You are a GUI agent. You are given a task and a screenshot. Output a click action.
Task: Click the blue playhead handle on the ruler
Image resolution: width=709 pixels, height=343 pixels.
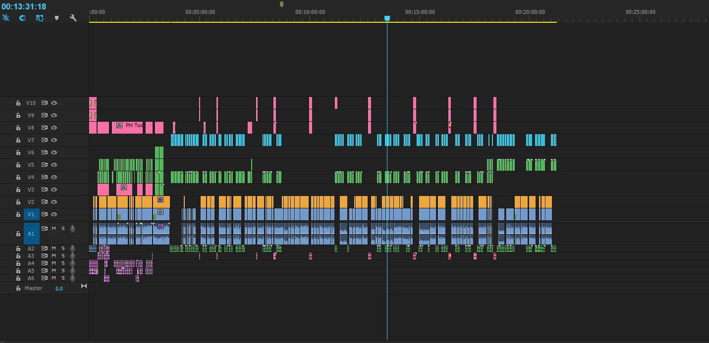pos(387,18)
